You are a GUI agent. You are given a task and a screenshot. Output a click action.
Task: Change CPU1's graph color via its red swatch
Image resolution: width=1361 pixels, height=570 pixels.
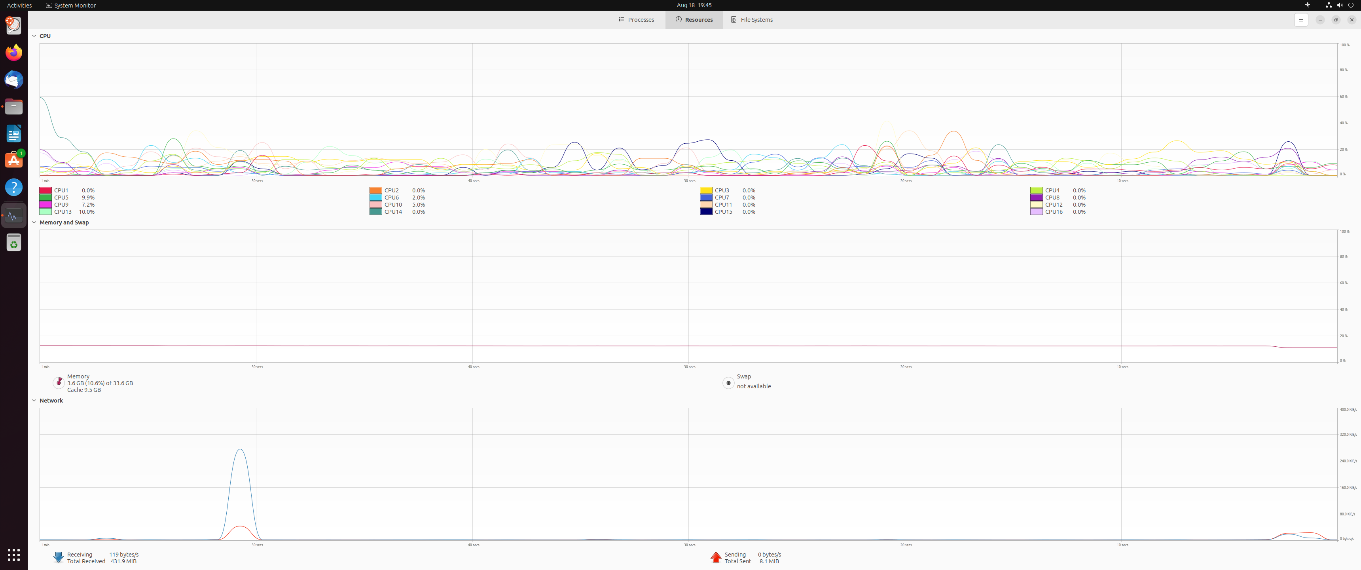pos(45,190)
